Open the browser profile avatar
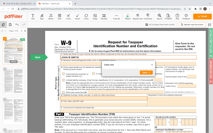 click(205, 9)
